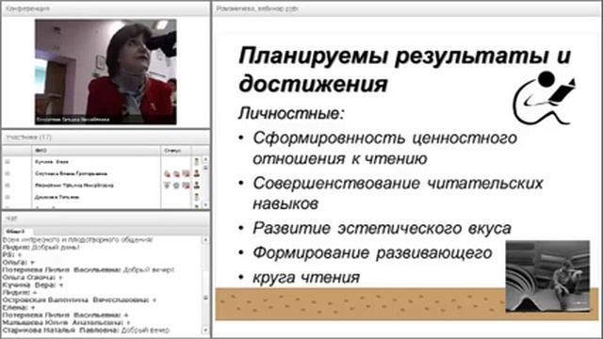The height and width of the screenshot is (339, 603).
Task: Click chat message 'Лидия: Добрый день!'
Action: 41,247
